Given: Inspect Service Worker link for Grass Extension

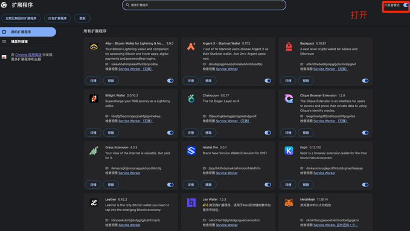Looking at the screenshot, I should tap(129, 172).
